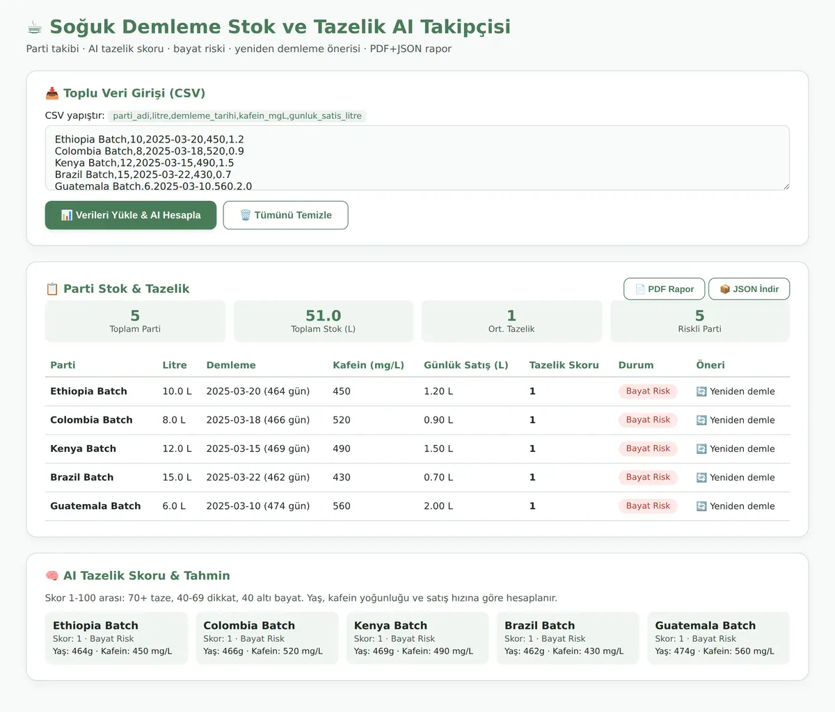Screen dimensions: 835x712
Task: Click the 'Ort. Tazelik' stat card
Action: pos(511,321)
